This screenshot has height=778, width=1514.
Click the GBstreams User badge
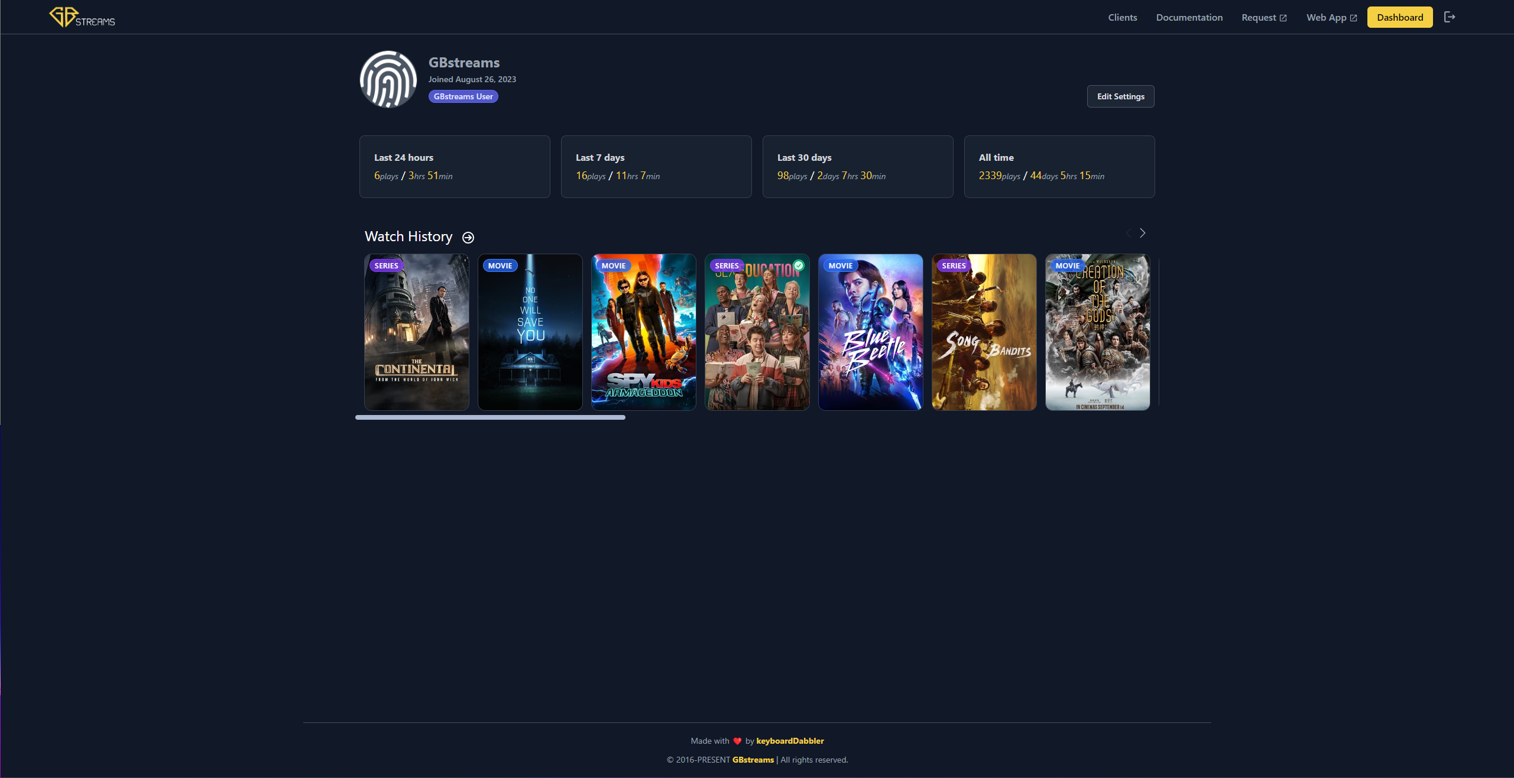[x=463, y=96]
